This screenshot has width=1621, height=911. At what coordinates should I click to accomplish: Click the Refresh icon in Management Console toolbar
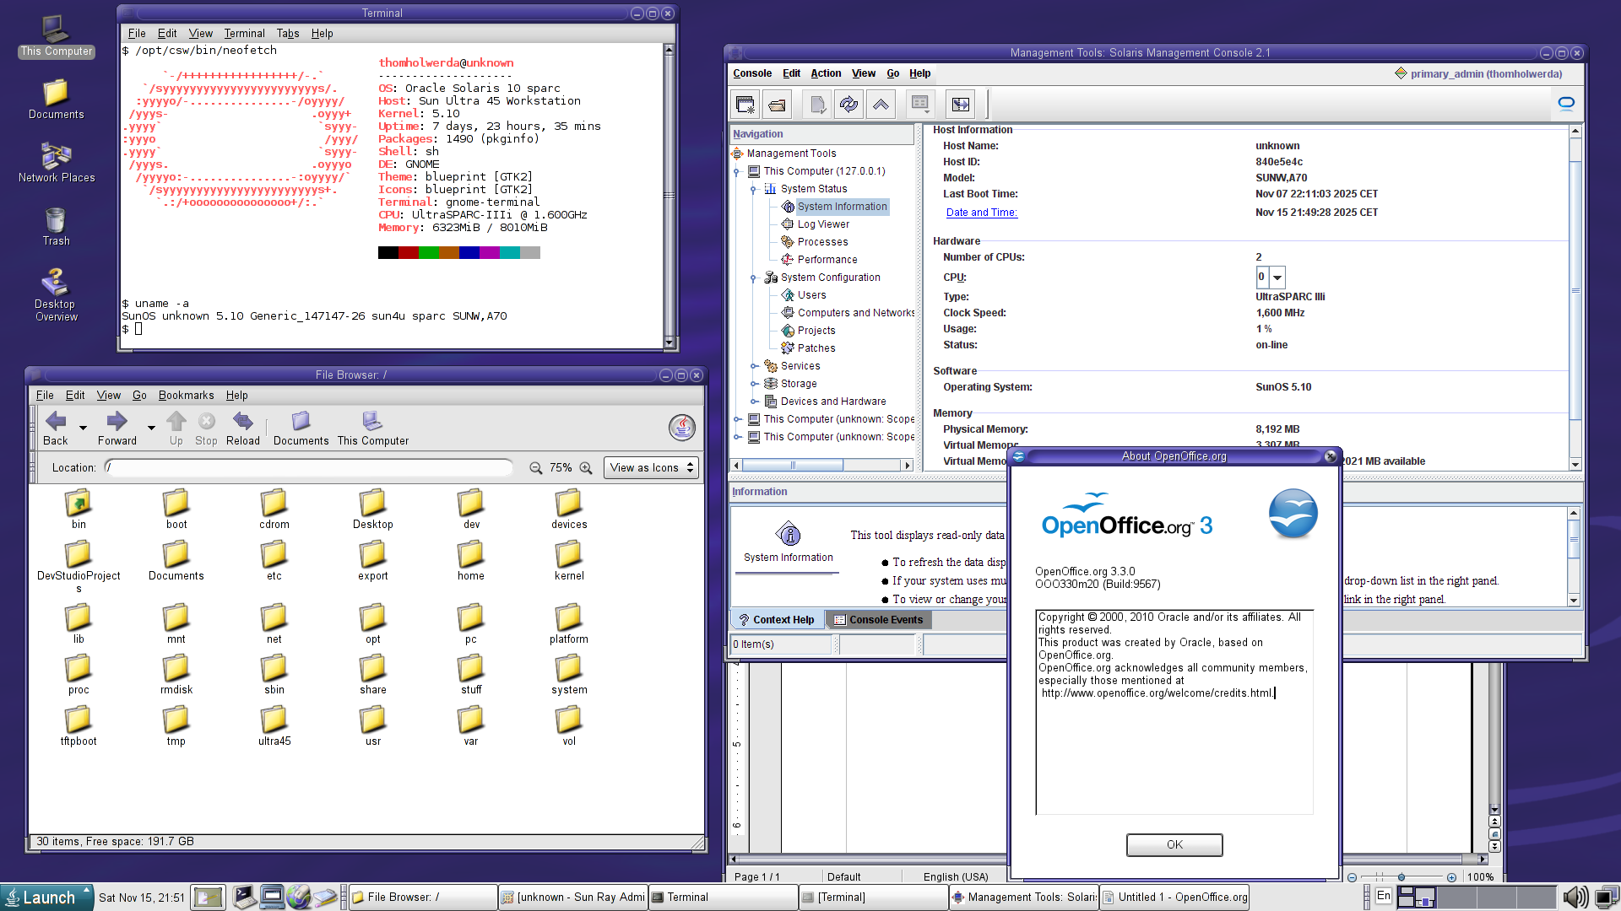tap(848, 104)
